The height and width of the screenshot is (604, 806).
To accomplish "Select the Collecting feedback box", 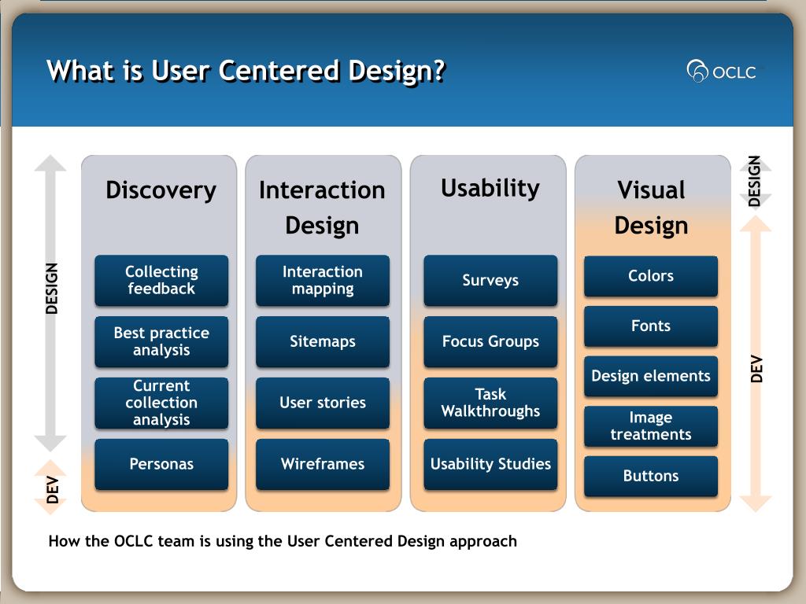I will click(x=161, y=281).
